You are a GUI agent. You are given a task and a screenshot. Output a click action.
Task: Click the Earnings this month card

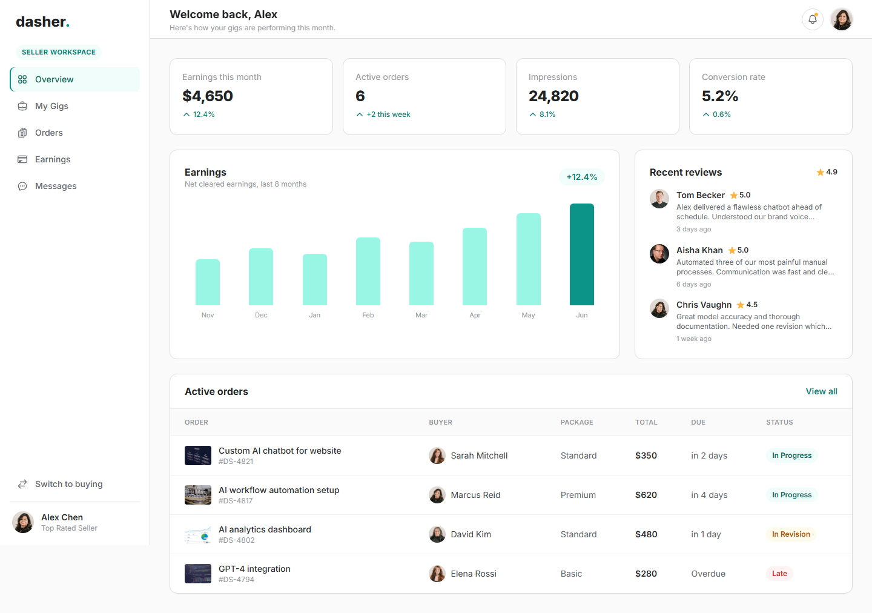tap(251, 96)
